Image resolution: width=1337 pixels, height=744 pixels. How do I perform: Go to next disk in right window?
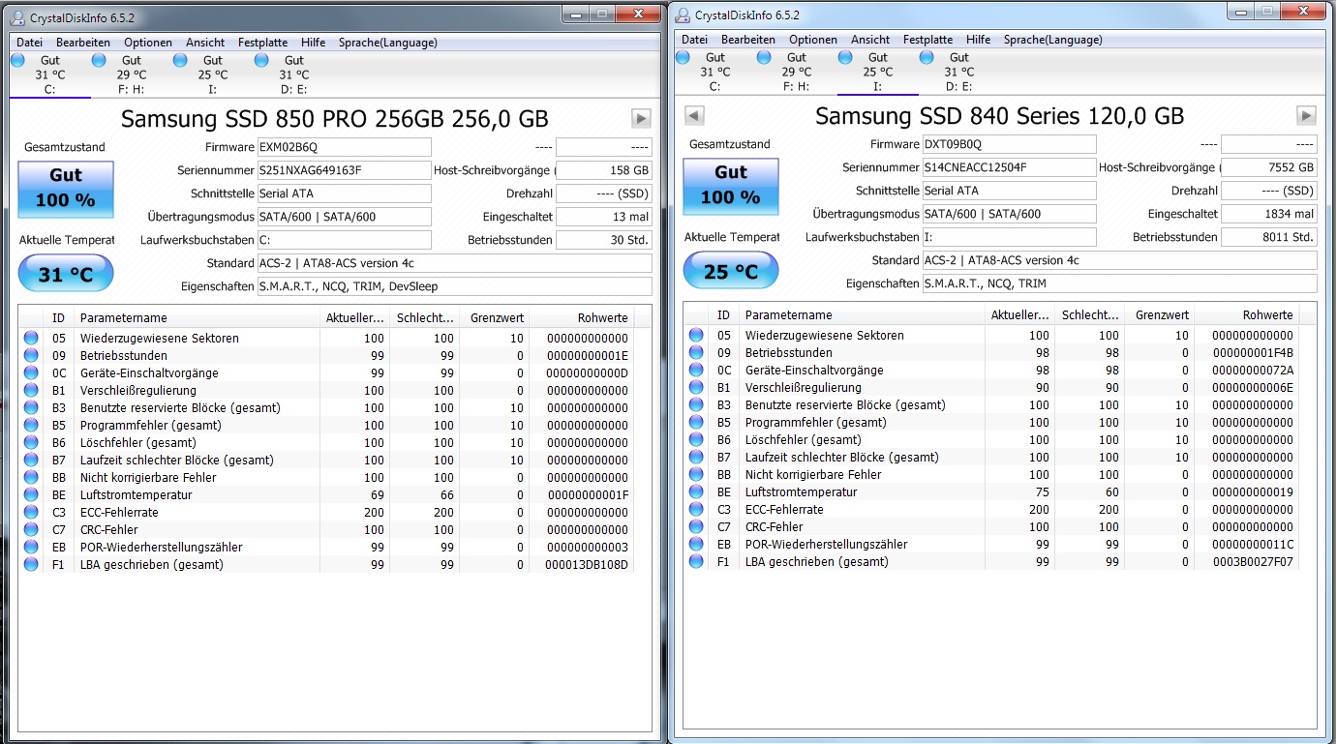(x=1306, y=115)
